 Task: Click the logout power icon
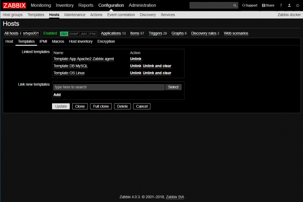point(297,6)
